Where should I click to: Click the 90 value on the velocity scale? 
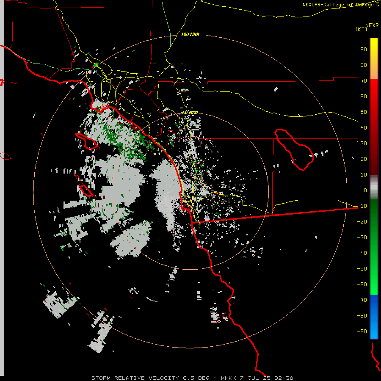coord(364,50)
